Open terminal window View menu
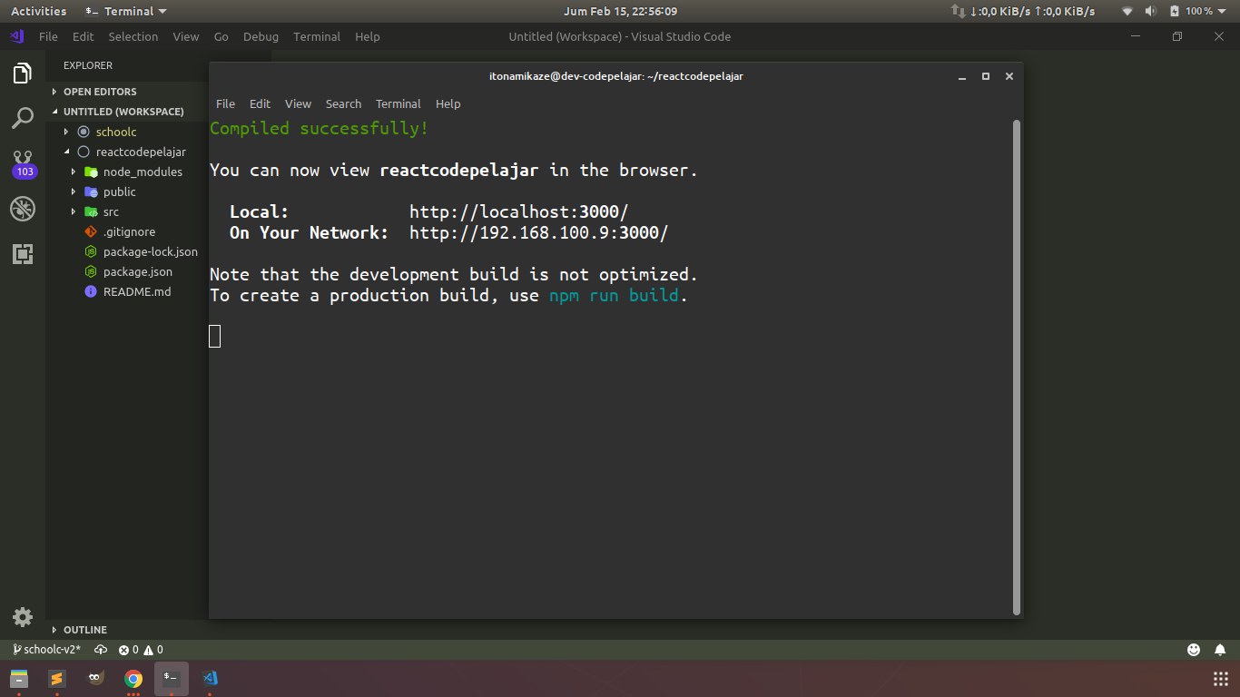 click(298, 103)
